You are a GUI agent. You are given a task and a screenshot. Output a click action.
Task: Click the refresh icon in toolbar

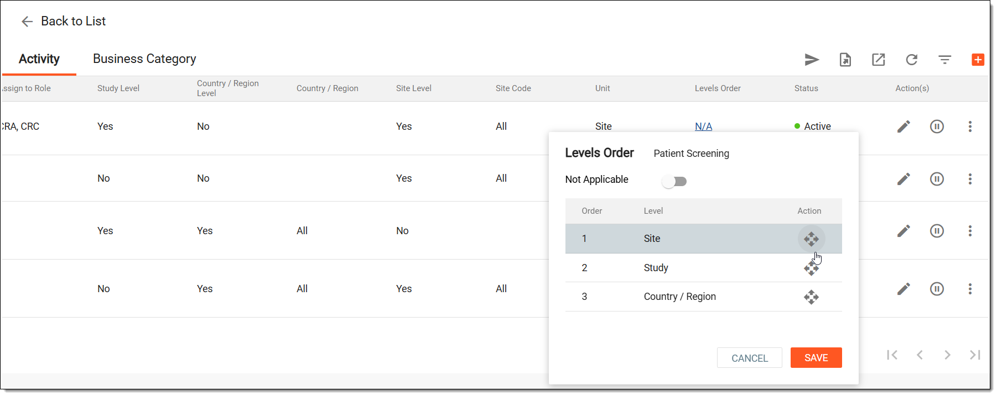[x=912, y=60]
